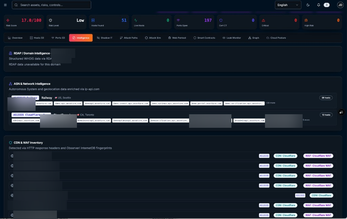The width and height of the screenshot is (347, 219).
Task: Click the RDAP / Domain Intelligence building icon
Action: pyautogui.click(x=11, y=53)
